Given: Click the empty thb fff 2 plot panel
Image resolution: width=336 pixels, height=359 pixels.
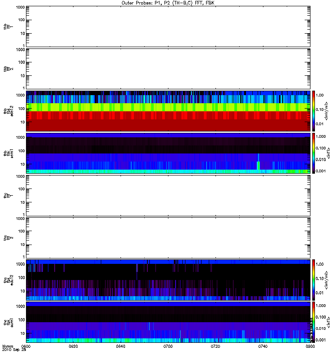Looking at the screenshot, I should 168,69.
